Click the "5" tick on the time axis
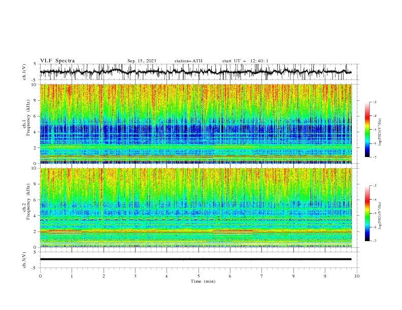 (198, 276)
